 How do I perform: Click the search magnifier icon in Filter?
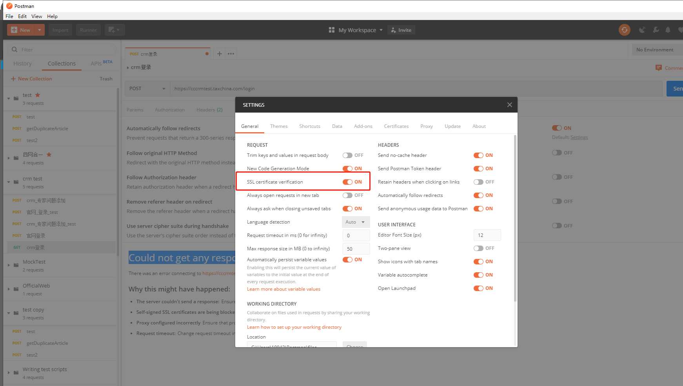click(15, 49)
